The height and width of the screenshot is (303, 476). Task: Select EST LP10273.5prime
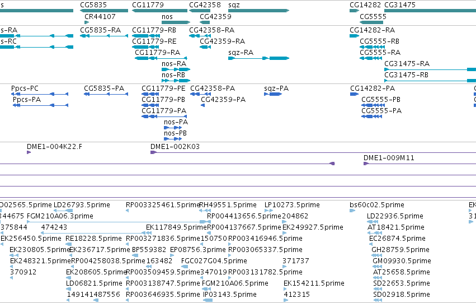(x=268, y=211)
